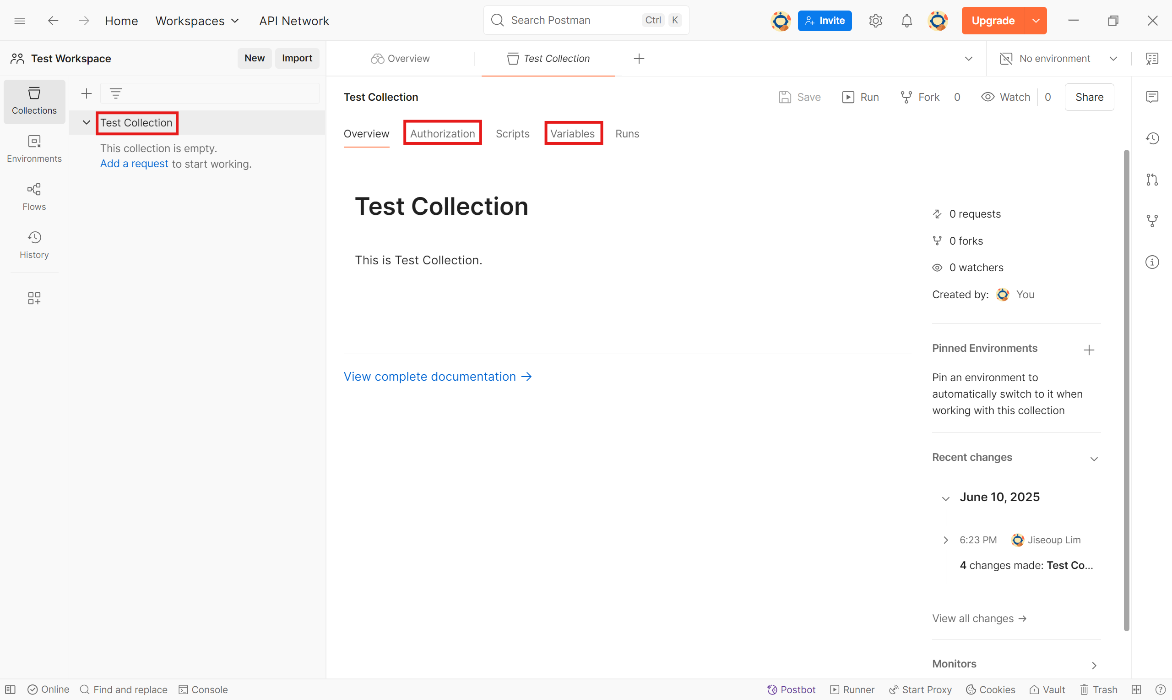Click the Invite button
This screenshot has height=700, width=1172.
click(x=824, y=21)
